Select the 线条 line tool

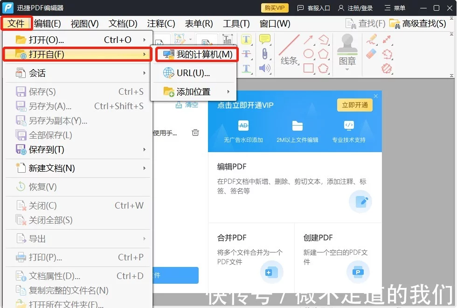point(289,49)
